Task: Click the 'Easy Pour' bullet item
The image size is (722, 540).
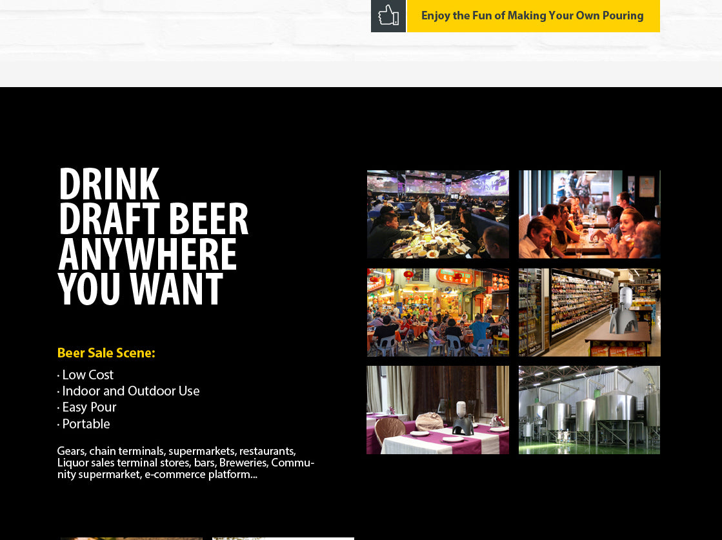Action: coord(89,407)
